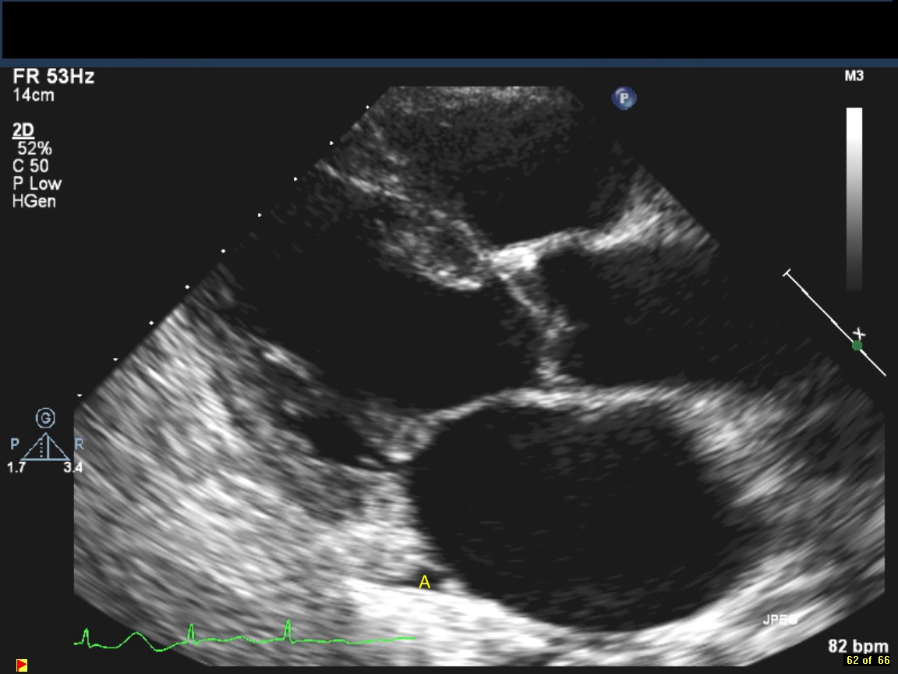
Task: Click the FR 53Hz frame rate label
Action: click(54, 77)
